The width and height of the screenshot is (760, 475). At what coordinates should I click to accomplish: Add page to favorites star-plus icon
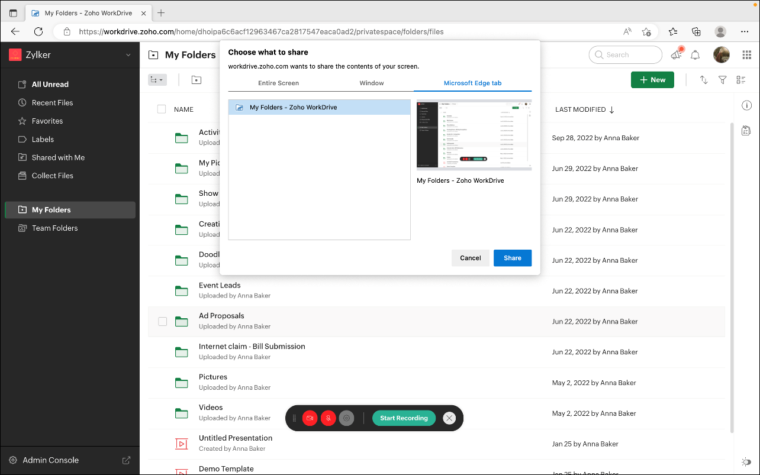(646, 31)
